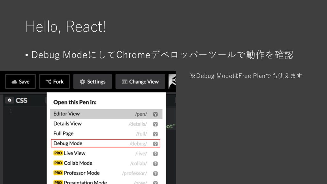Click the "Open this Pen in:" heading

pos(75,102)
